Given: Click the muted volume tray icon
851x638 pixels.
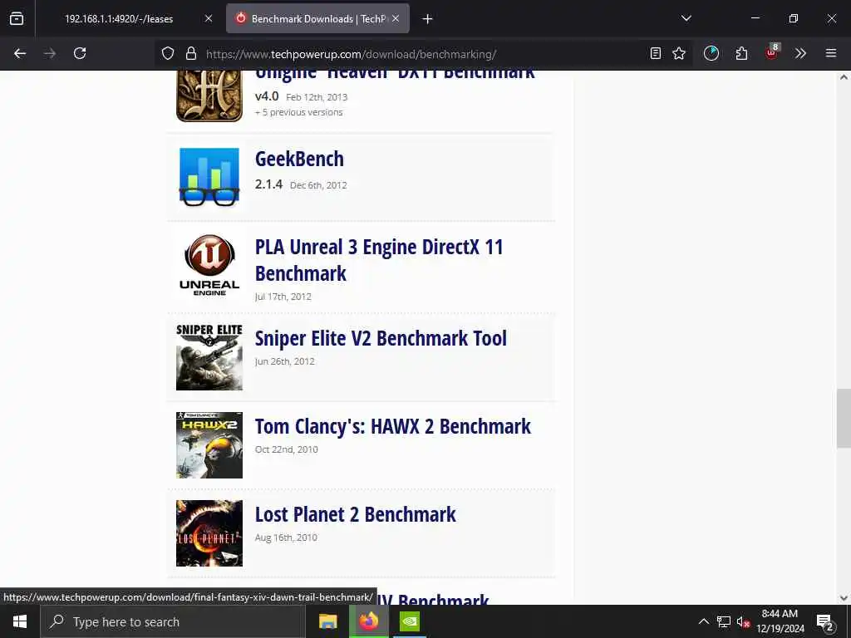Looking at the screenshot, I should [743, 621].
